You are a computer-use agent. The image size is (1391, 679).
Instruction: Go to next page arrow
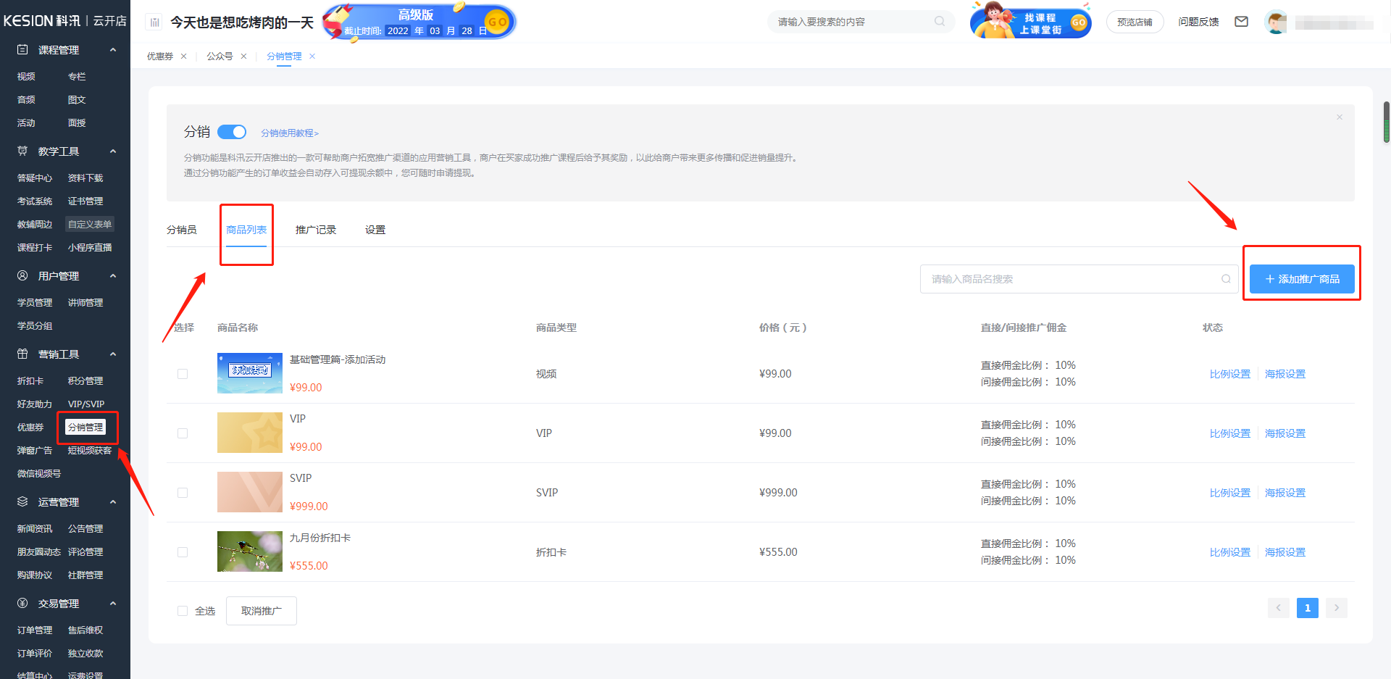pyautogui.click(x=1337, y=608)
